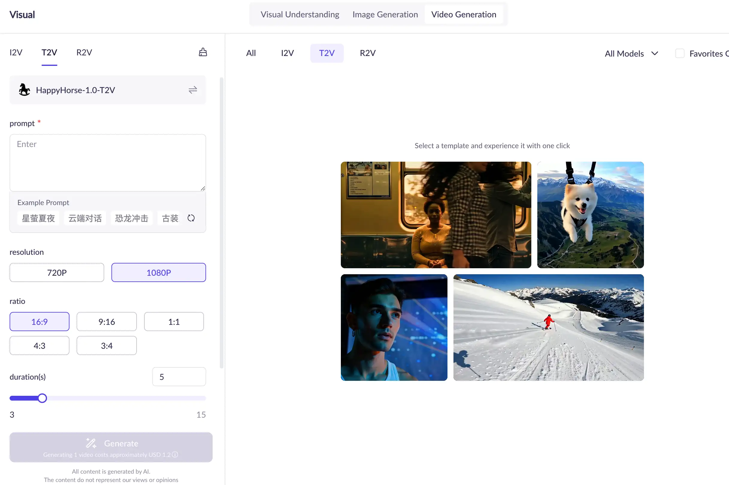Open the playground icon beside R2V tab
The width and height of the screenshot is (729, 485).
pyautogui.click(x=203, y=52)
